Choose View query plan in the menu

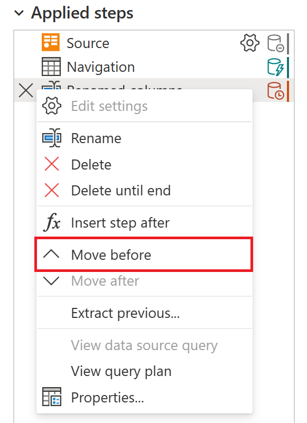[x=121, y=371]
